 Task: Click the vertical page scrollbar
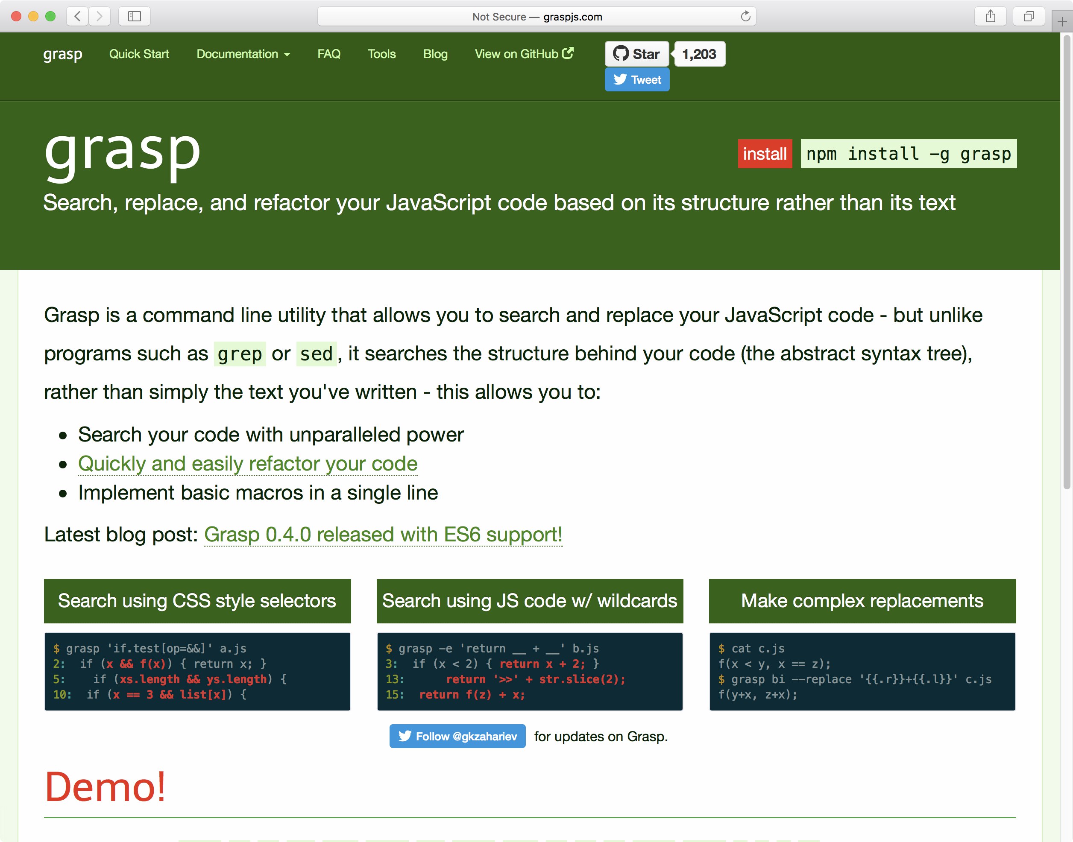coord(1067,261)
